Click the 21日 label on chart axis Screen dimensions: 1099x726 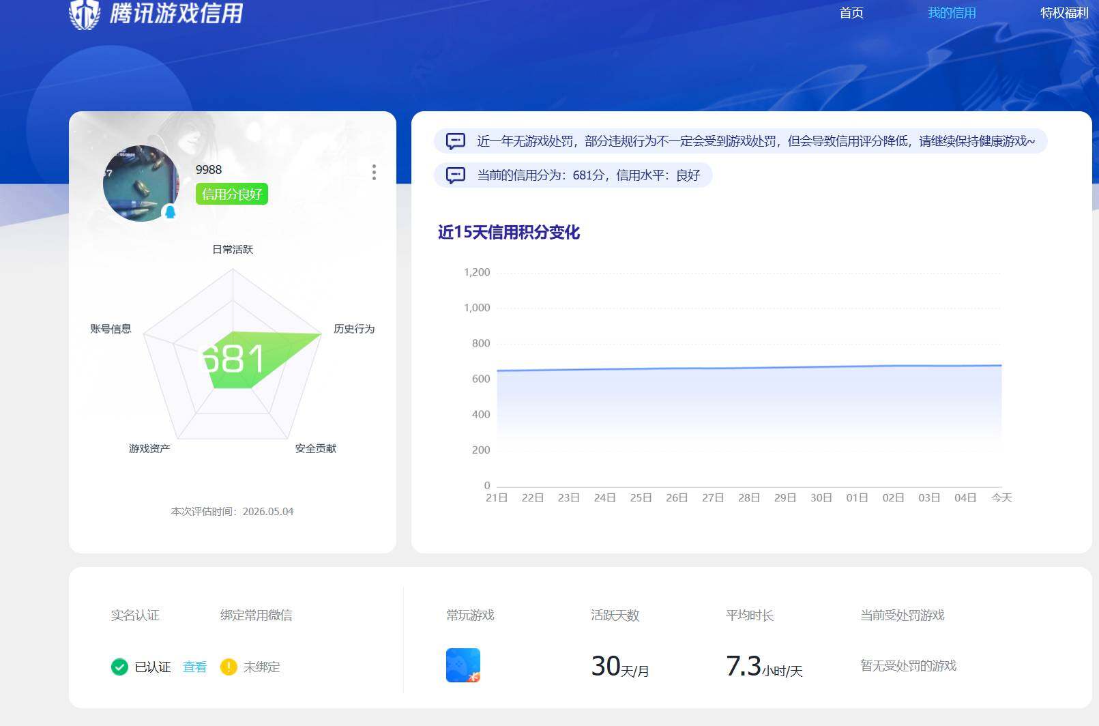pos(497,497)
